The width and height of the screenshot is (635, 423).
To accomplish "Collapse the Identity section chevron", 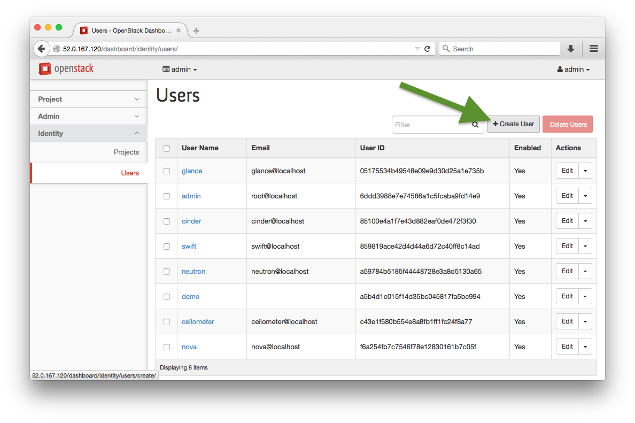I will click(136, 133).
